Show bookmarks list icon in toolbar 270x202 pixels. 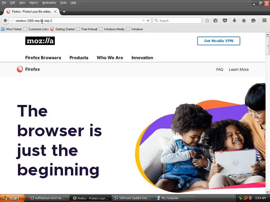point(215,21)
